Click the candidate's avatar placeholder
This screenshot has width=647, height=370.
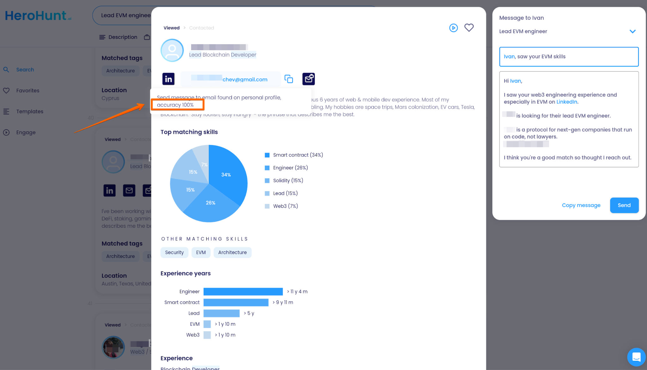click(172, 51)
